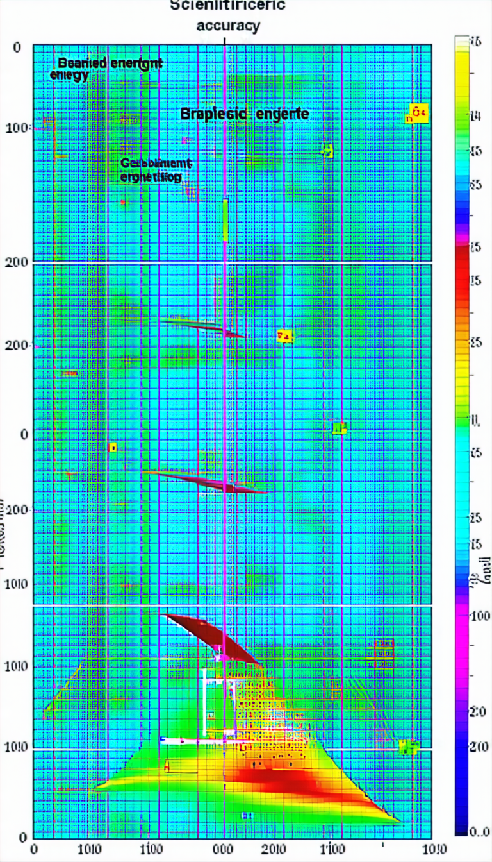Click the yellow-green vertical bar on center line

(x=225, y=220)
